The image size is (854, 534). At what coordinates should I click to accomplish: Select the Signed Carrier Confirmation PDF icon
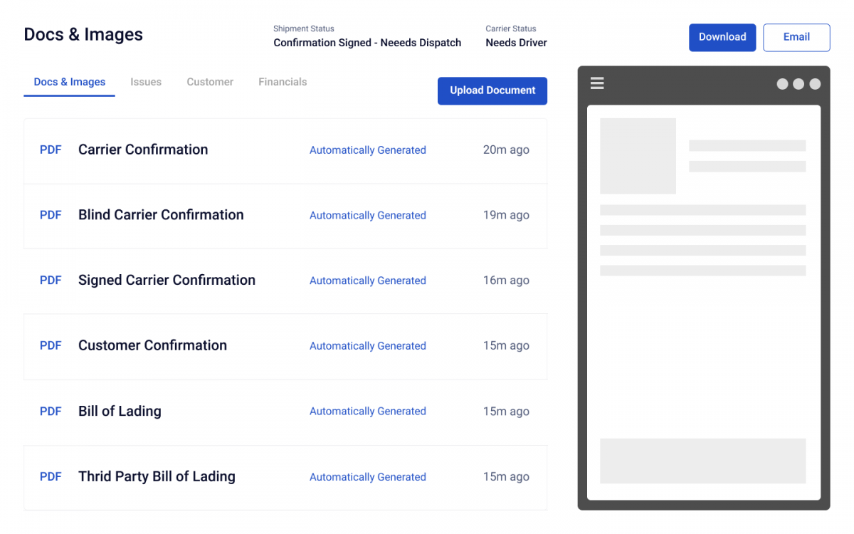[51, 280]
